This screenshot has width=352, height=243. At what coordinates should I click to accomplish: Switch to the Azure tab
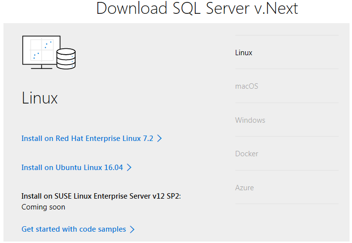click(x=287, y=187)
